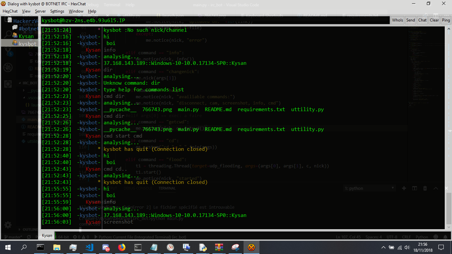452x254 pixels.
Task: Open the compass icon app in taskbar
Action: pyautogui.click(x=170, y=247)
